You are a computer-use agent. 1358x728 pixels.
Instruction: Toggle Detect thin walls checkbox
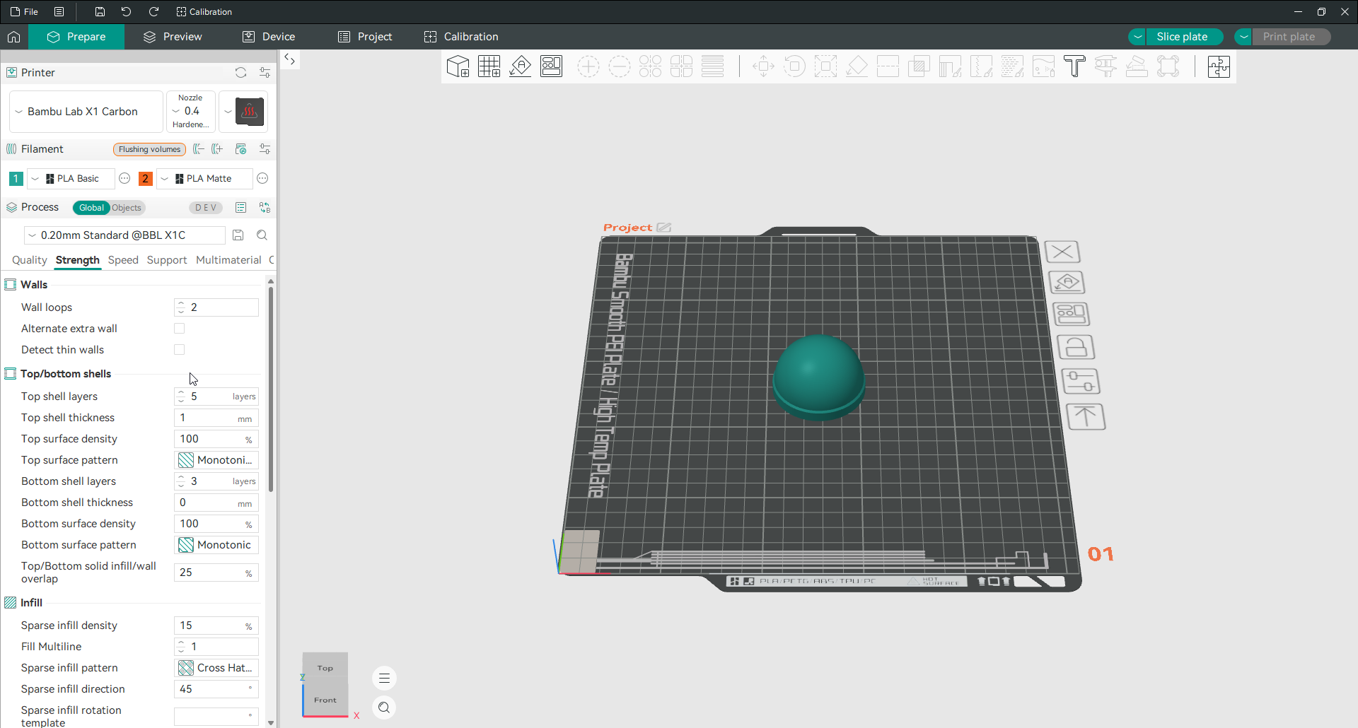click(180, 350)
